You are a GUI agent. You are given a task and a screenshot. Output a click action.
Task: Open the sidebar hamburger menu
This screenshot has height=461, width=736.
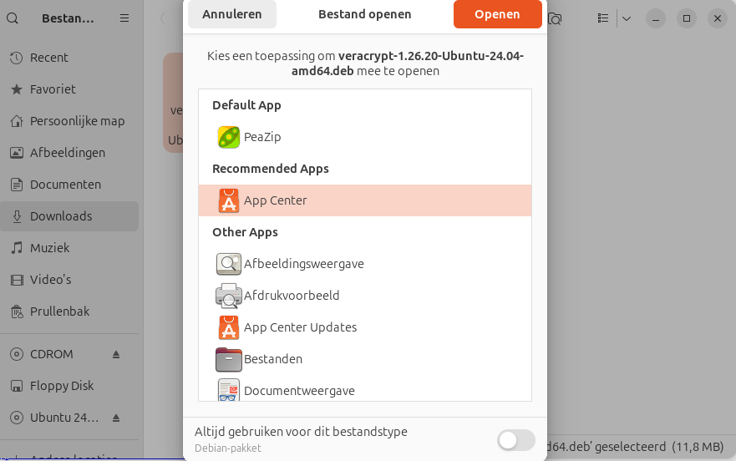point(124,18)
